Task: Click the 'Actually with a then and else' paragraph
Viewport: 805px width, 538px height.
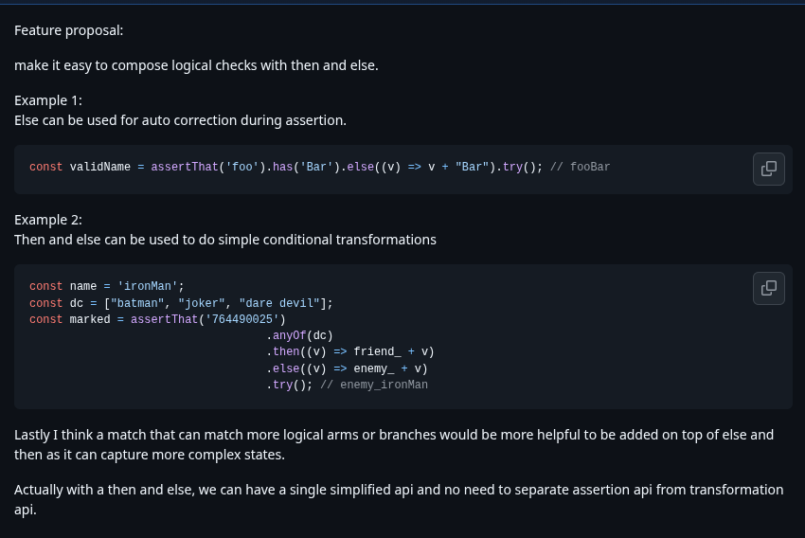Action: click(x=399, y=499)
